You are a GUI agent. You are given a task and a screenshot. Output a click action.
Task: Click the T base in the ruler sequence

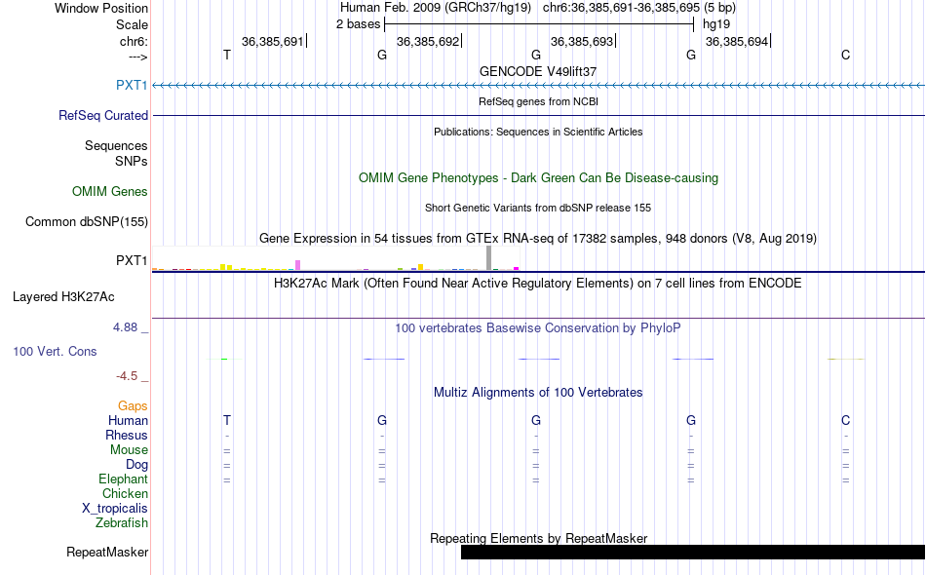click(227, 55)
